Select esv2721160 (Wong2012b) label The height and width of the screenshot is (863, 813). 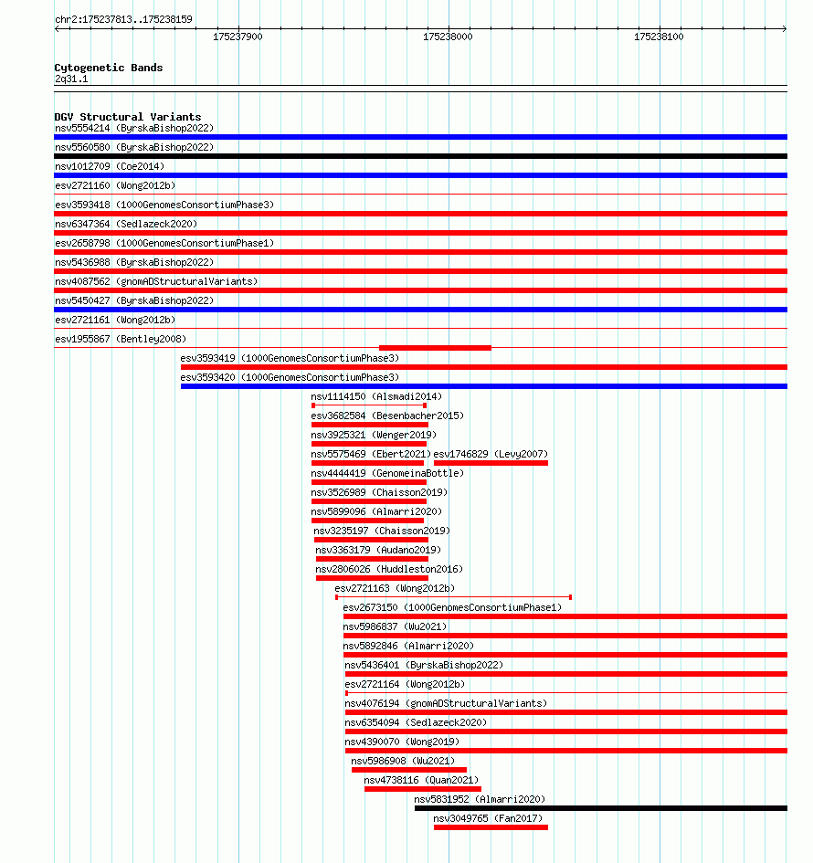tap(115, 185)
